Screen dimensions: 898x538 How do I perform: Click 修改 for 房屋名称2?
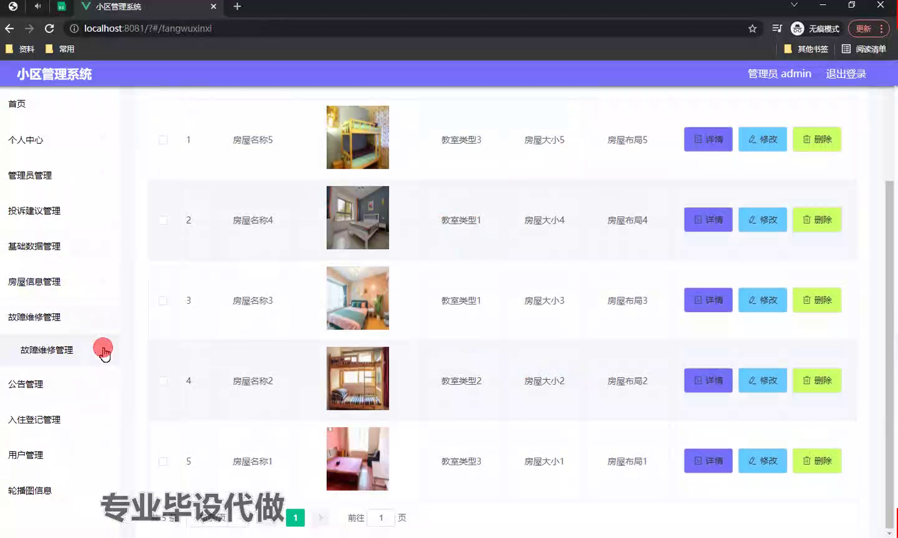(x=762, y=380)
